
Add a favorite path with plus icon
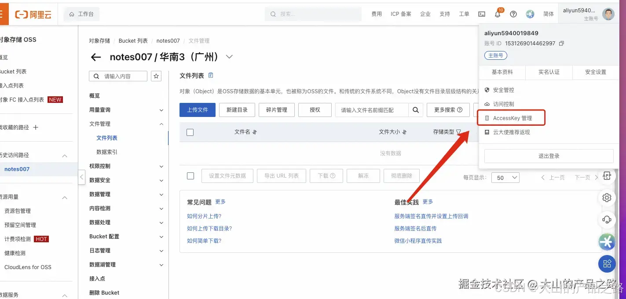coord(36,128)
